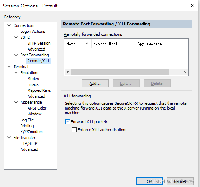Open Advanced under SSH2
The height and width of the screenshot is (187, 200).
[36, 49]
